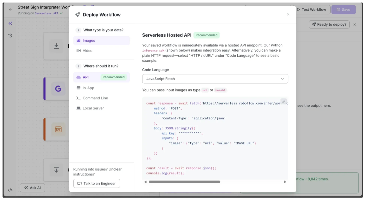Click the 'Ready to deploy?' button

(329, 24)
